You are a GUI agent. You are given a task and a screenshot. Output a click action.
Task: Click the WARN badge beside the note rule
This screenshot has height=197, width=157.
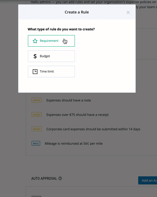coord(37,100)
